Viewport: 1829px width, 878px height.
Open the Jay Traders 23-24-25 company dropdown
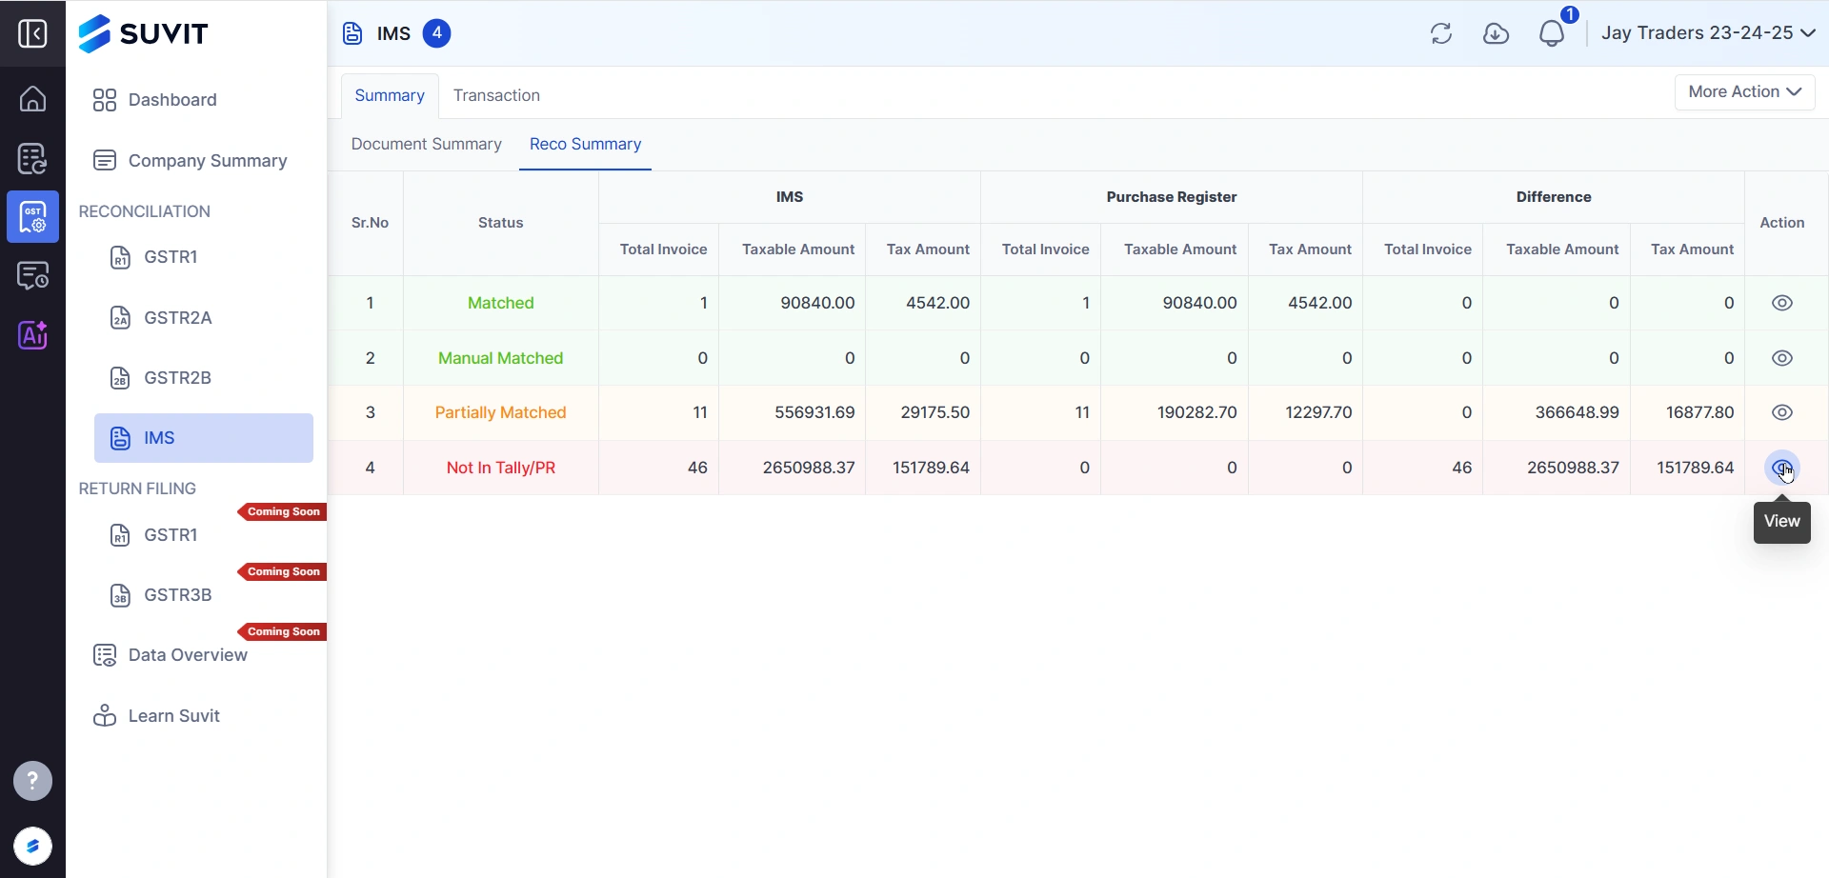point(1707,33)
